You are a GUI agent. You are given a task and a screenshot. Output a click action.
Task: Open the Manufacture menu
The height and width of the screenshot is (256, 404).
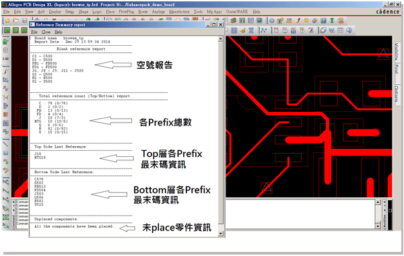(x=179, y=11)
